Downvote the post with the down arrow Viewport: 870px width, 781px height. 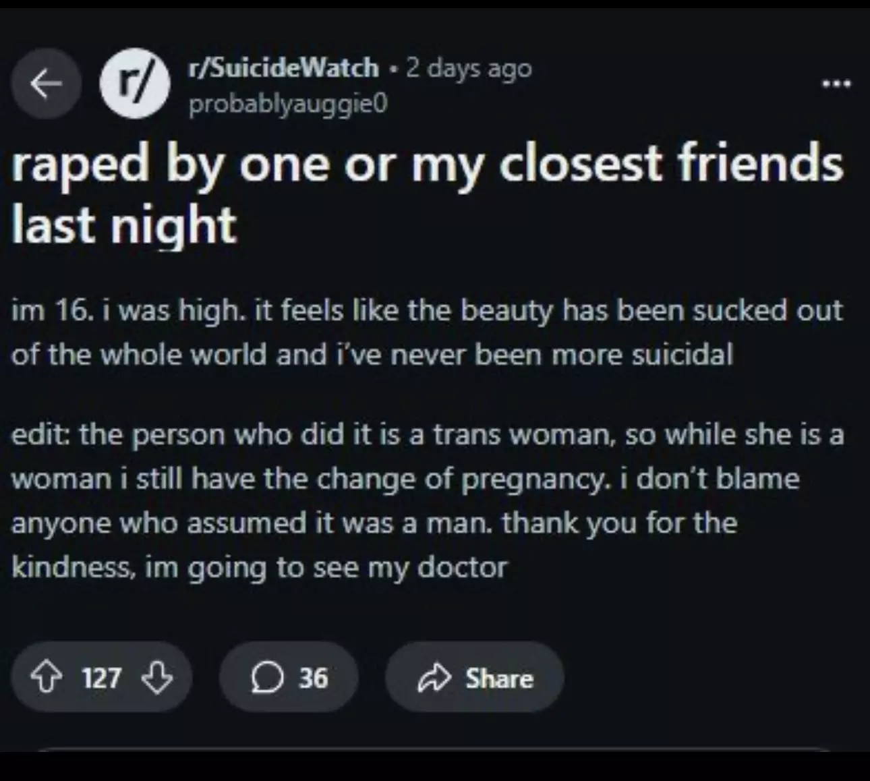(157, 678)
